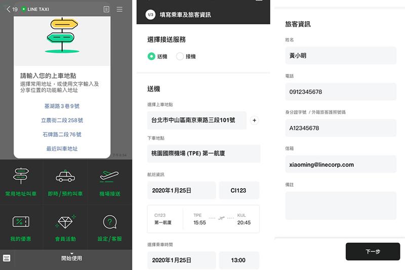Add a pickup stop with plus button
405x270 pixels.
click(255, 120)
